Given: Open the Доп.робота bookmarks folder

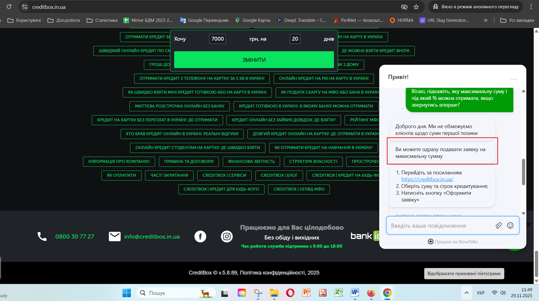Looking at the screenshot, I should click(x=64, y=20).
